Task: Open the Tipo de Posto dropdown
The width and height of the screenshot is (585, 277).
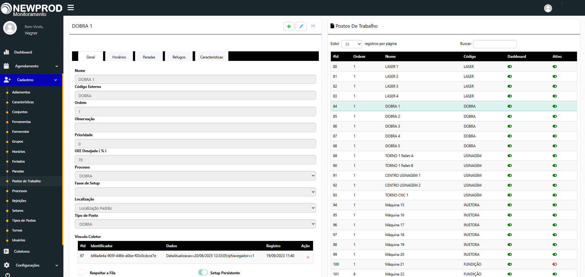Action: pyautogui.click(x=195, y=224)
